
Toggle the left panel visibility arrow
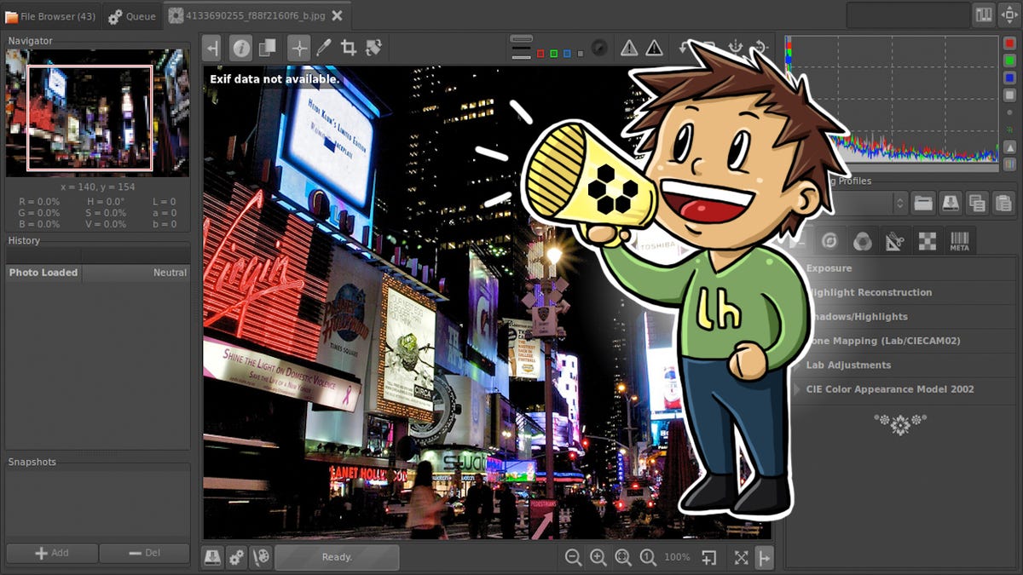pos(212,48)
